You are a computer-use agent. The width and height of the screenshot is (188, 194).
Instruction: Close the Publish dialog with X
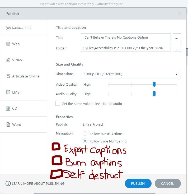(x=180, y=13)
